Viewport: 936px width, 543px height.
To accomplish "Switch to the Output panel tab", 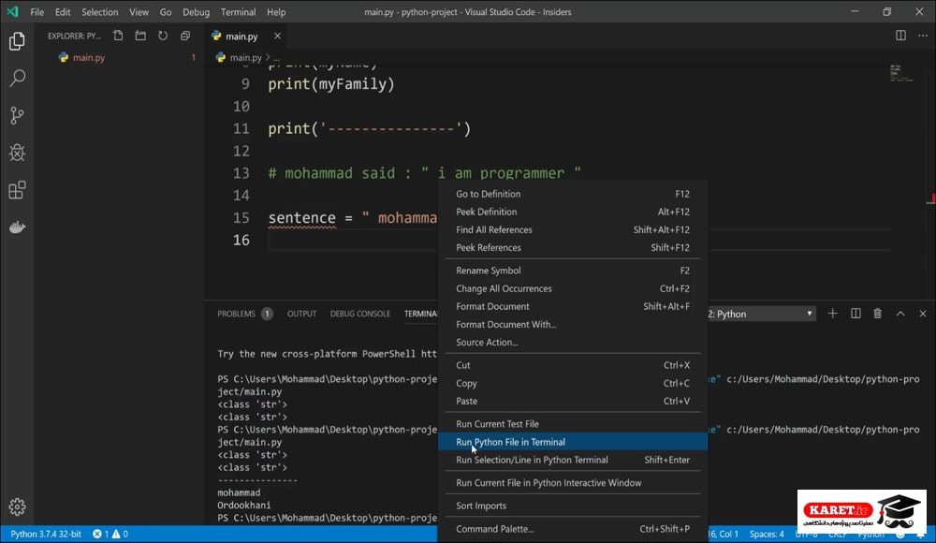I will pos(301,314).
